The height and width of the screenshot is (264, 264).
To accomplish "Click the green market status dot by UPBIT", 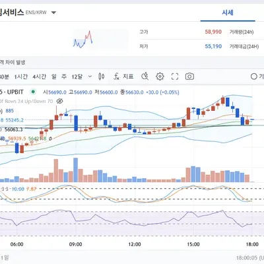I will (33, 92).
